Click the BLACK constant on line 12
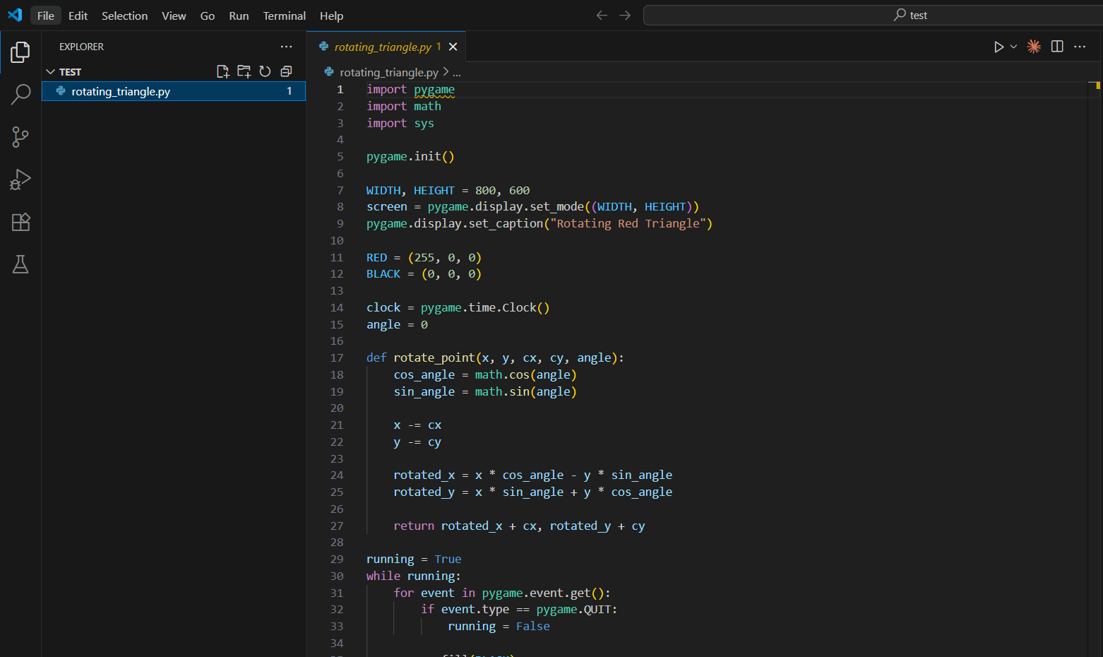The height and width of the screenshot is (657, 1103). [x=383, y=274]
